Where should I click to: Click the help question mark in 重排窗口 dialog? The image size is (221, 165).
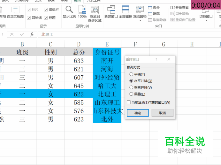click(x=156, y=59)
